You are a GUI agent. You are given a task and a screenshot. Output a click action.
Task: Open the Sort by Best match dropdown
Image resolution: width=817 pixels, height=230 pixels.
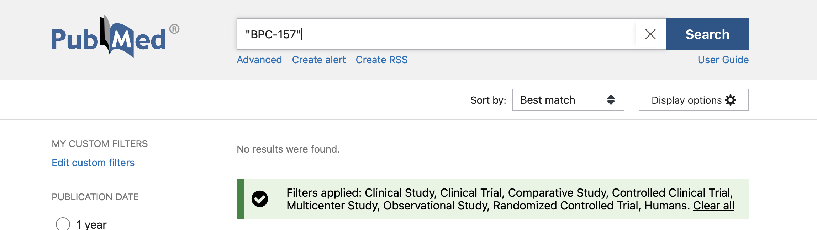click(x=568, y=100)
